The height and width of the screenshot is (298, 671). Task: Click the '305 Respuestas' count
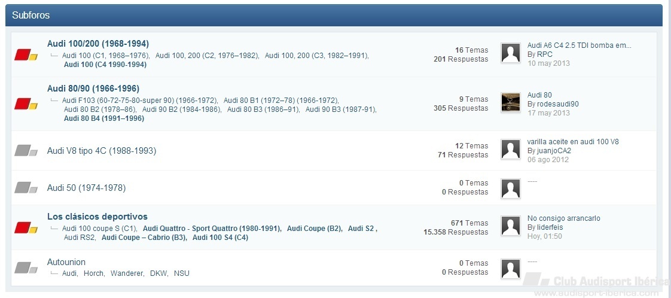coord(461,108)
